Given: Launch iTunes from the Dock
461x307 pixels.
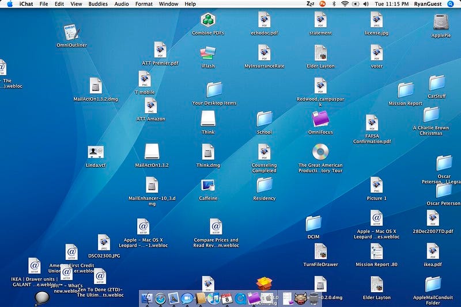Looking at the screenshot, I should (x=214, y=298).
